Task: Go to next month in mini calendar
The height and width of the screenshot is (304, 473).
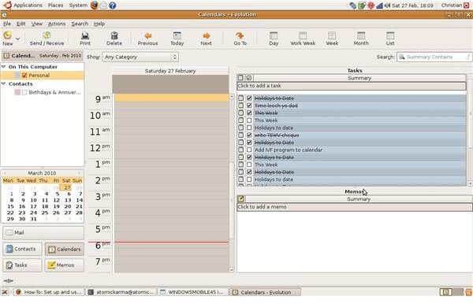Action: click(80, 173)
